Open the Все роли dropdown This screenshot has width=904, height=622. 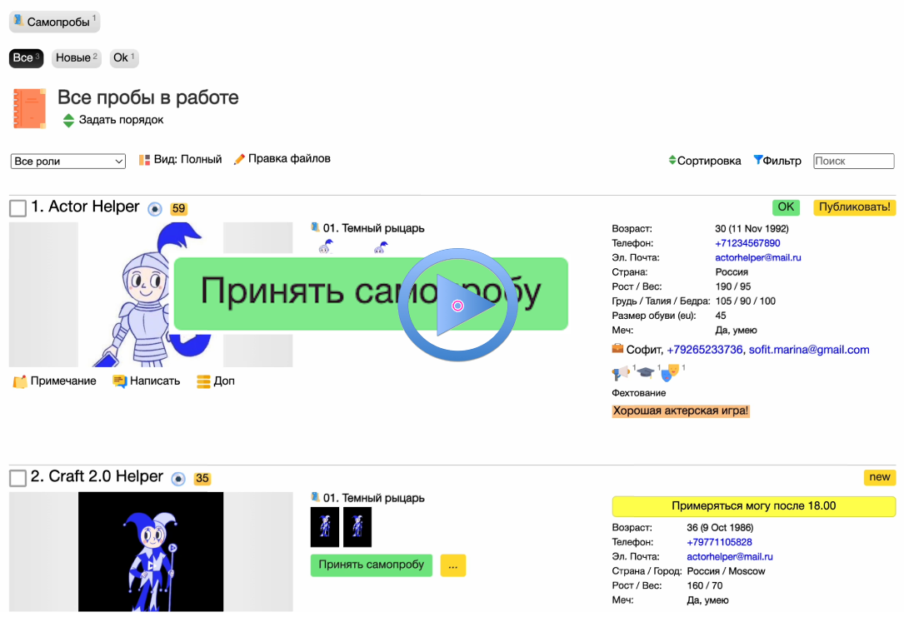click(x=68, y=162)
